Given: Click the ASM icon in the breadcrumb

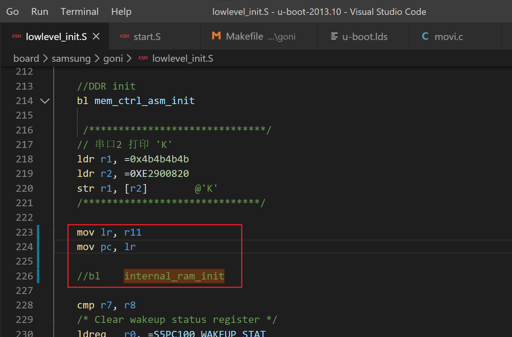Looking at the screenshot, I should tap(143, 58).
